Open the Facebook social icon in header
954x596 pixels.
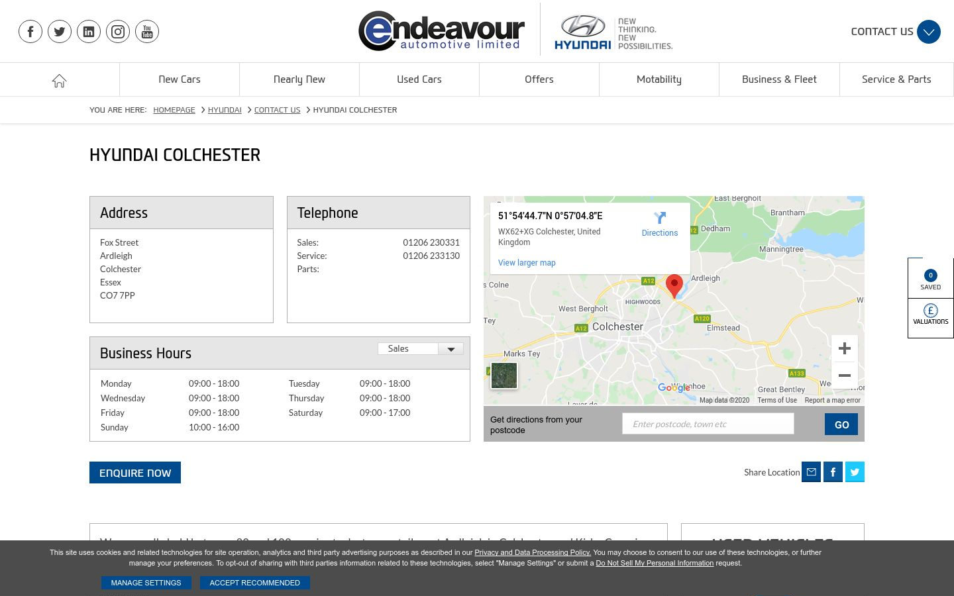click(30, 31)
